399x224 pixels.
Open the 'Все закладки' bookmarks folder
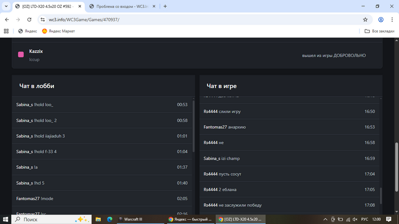(379, 31)
